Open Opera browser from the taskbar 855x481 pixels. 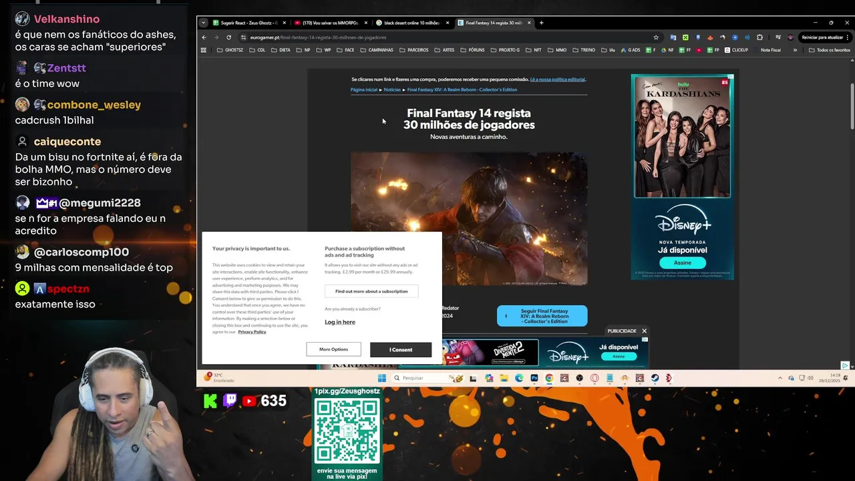click(x=594, y=378)
